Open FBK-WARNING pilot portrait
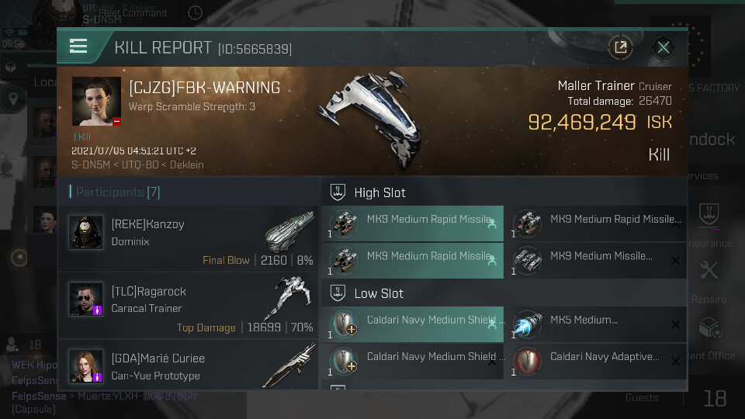745x419 pixels. tap(96, 101)
